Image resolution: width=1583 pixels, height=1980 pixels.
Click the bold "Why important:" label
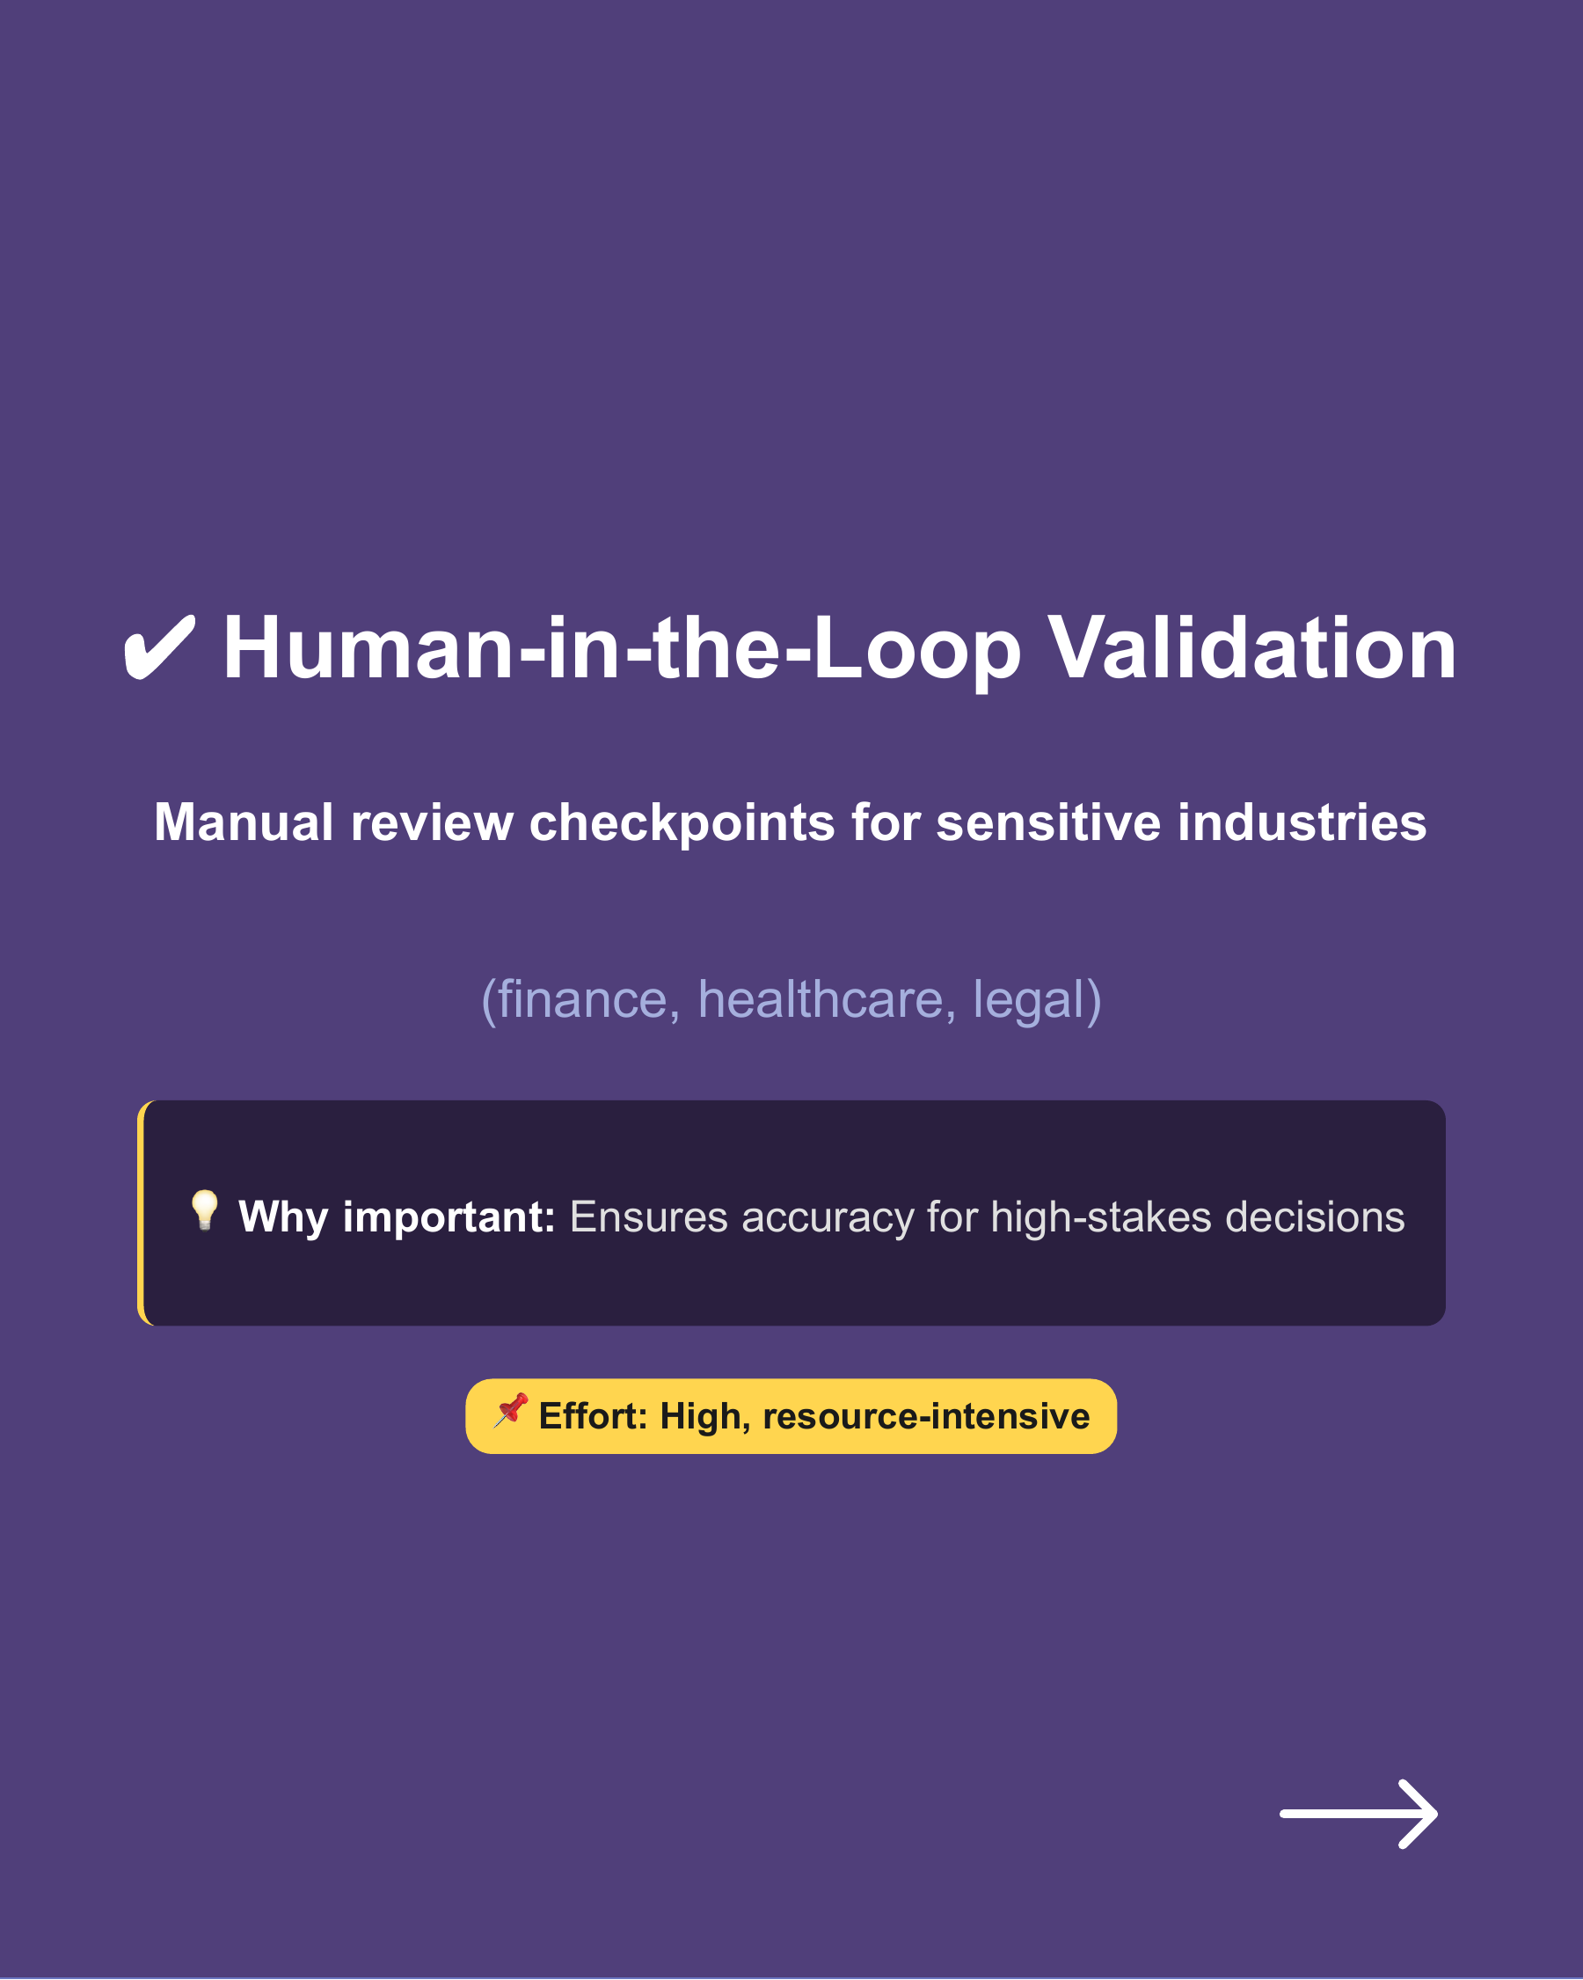point(397,1216)
